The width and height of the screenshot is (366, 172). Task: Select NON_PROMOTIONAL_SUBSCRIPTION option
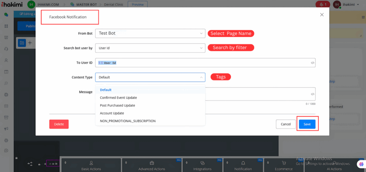[128, 121]
